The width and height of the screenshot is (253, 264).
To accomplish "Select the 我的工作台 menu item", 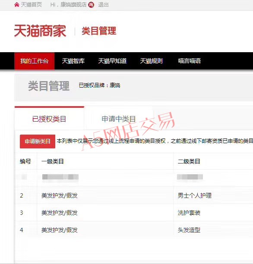I will tap(35, 61).
